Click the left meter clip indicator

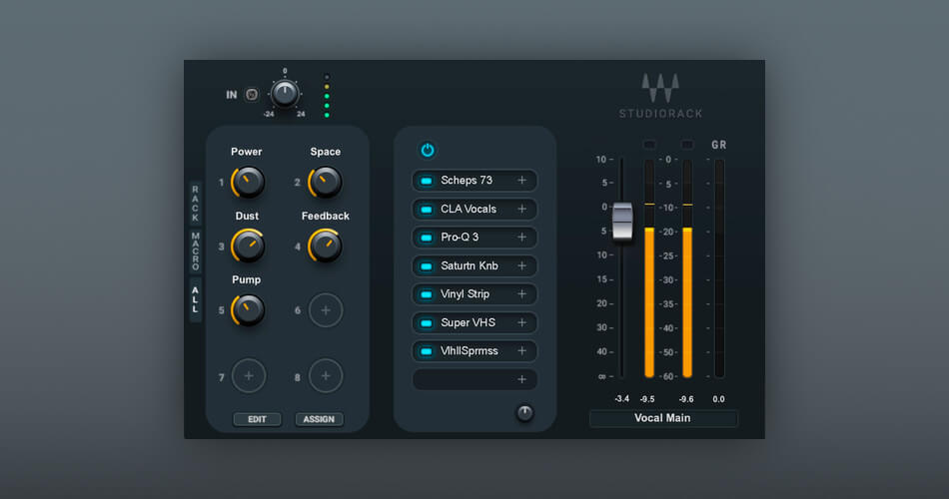pos(649,145)
